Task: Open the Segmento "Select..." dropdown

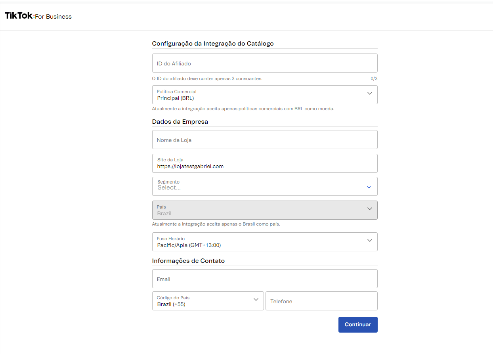Action: (x=258, y=187)
